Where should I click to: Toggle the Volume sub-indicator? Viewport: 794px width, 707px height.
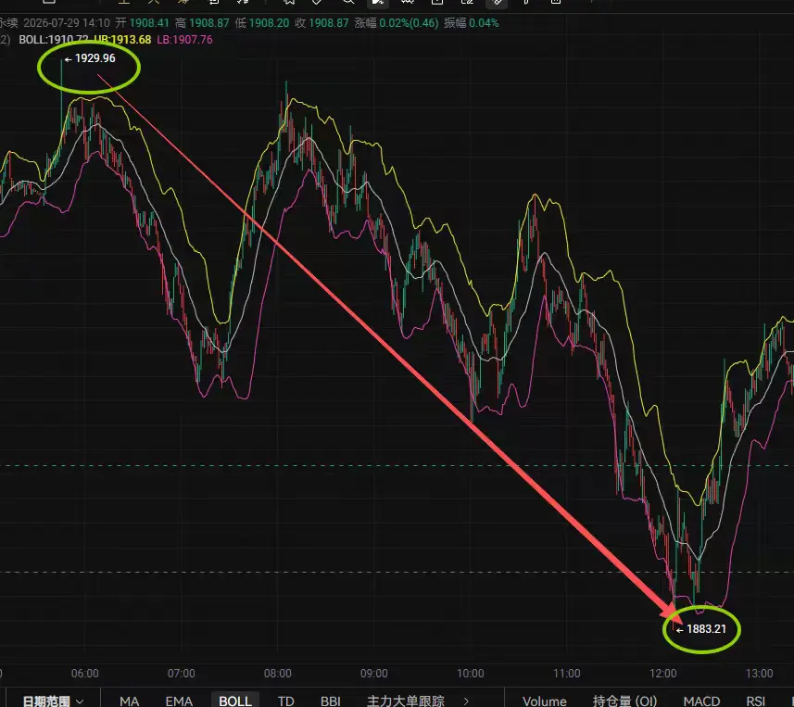[x=545, y=701]
